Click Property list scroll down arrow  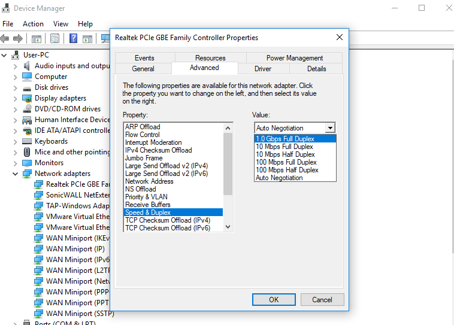click(228, 227)
